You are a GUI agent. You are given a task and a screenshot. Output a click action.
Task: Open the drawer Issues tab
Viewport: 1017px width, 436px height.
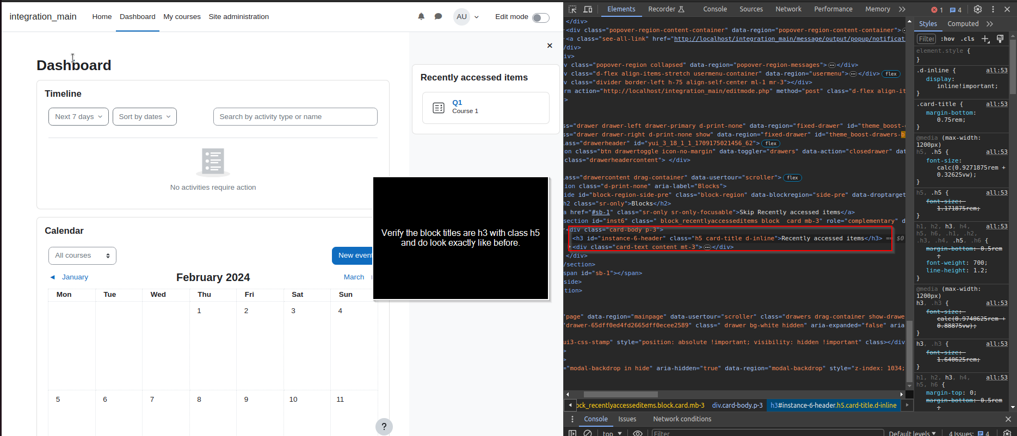627,419
